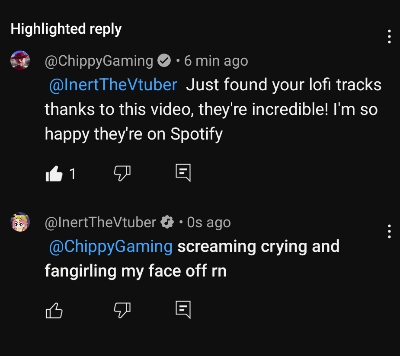The image size is (400, 356).
Task: Click the "6 min ago" timestamp
Action: click(216, 61)
